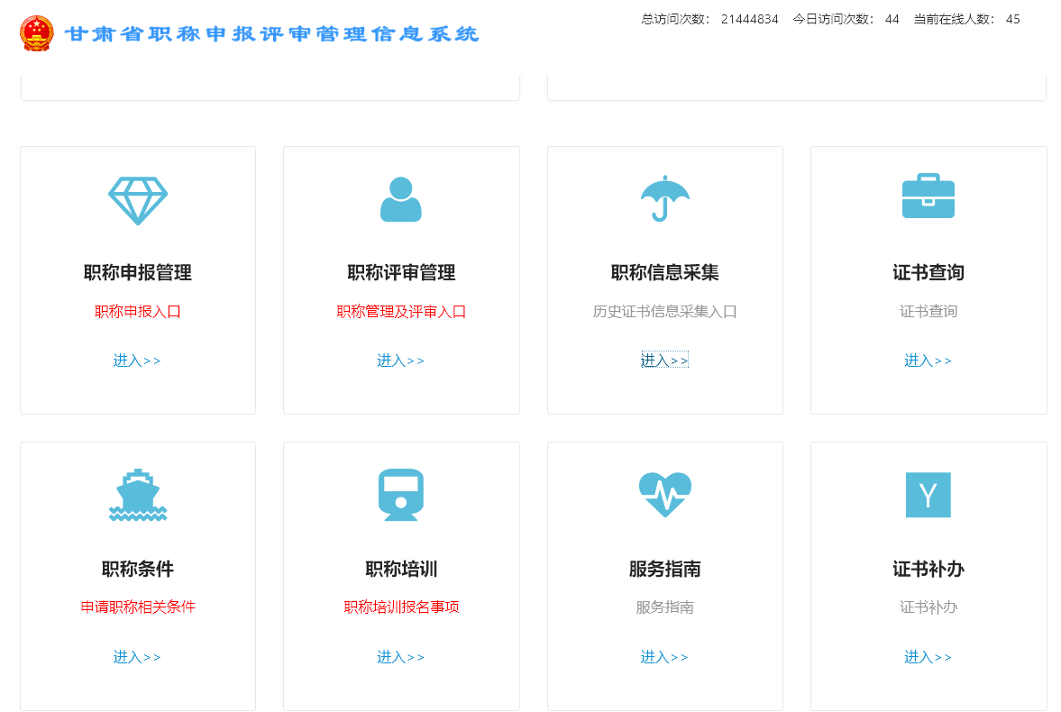Viewport: 1061px width, 712px height.
Task: Click 进入>> under 服务指南
Action: (x=664, y=656)
